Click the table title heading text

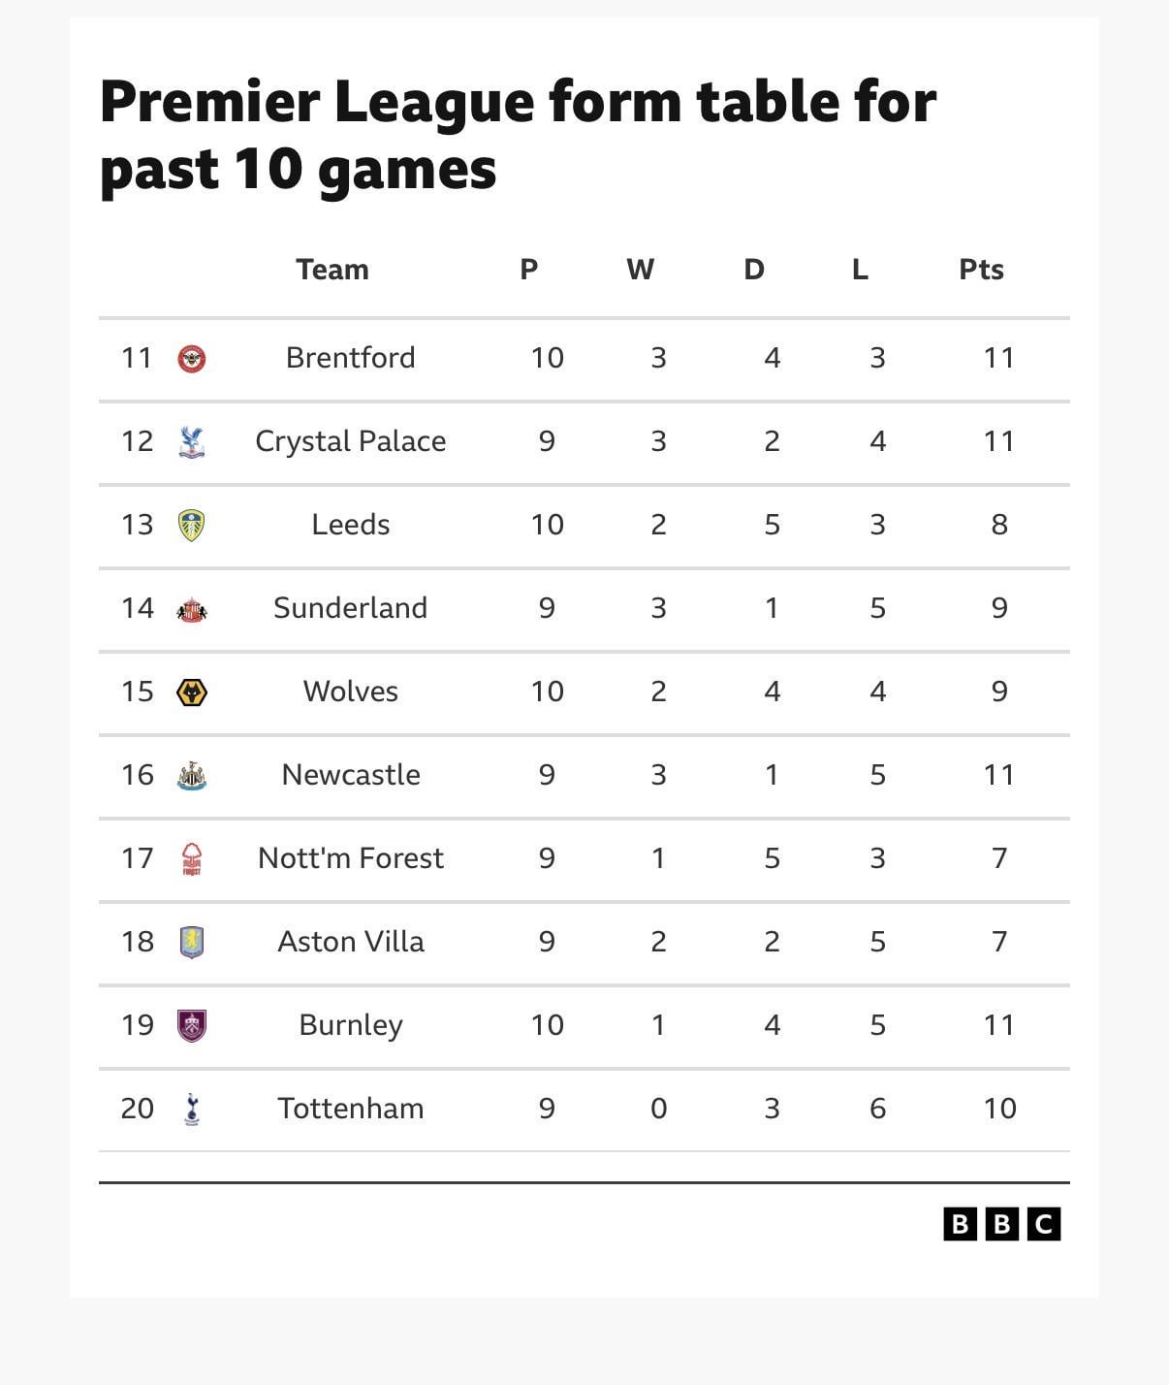point(518,134)
